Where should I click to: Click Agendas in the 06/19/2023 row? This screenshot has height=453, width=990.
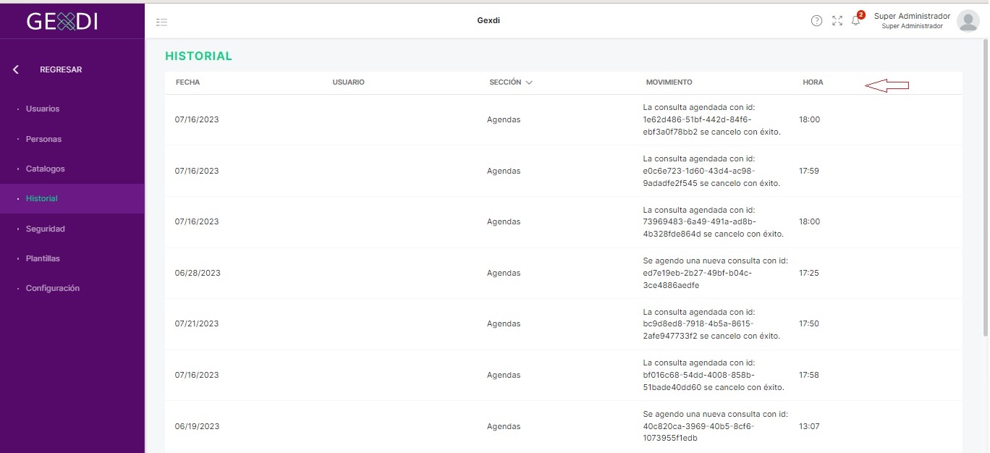click(x=504, y=426)
